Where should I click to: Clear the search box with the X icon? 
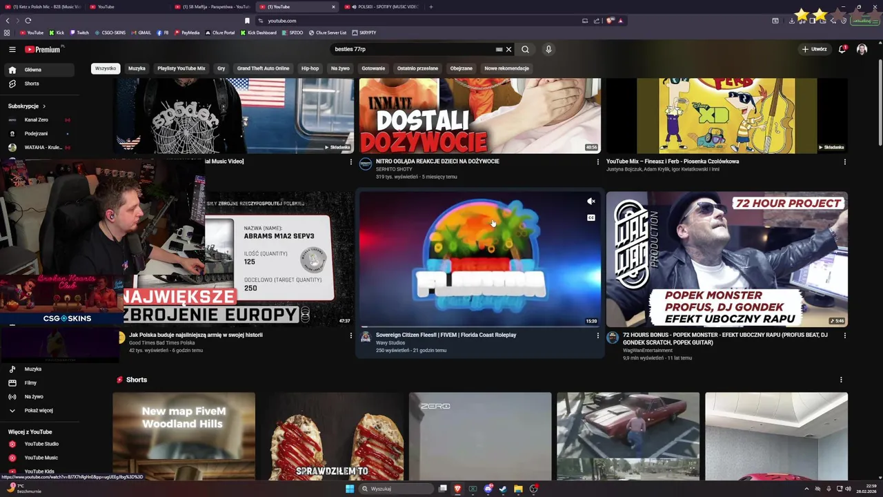508,49
